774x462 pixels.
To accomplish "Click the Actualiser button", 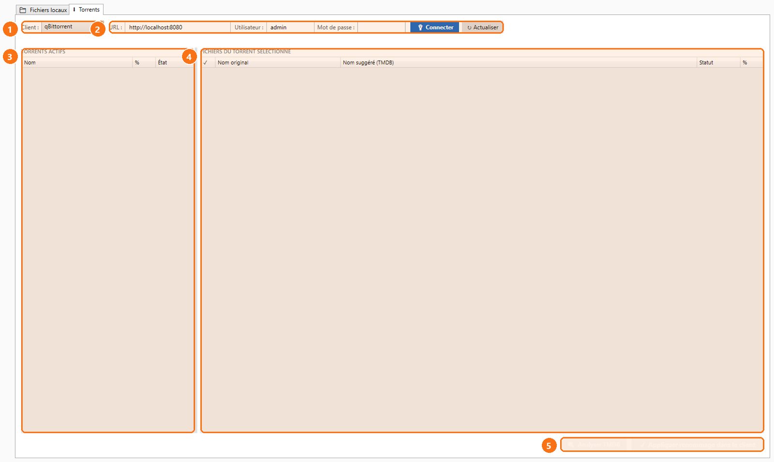I will click(482, 28).
